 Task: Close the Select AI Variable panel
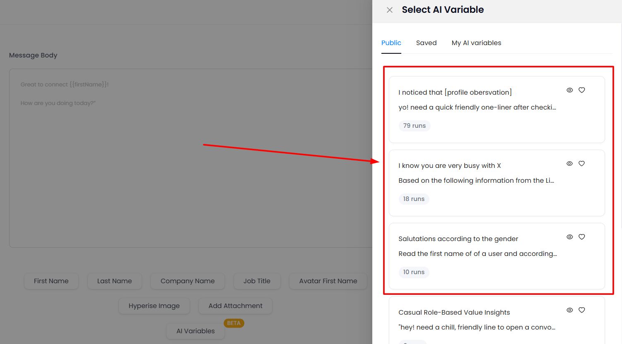(x=389, y=10)
